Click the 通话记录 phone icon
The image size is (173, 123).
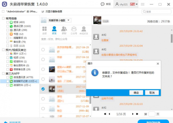pyautogui.click(x=11, y=26)
